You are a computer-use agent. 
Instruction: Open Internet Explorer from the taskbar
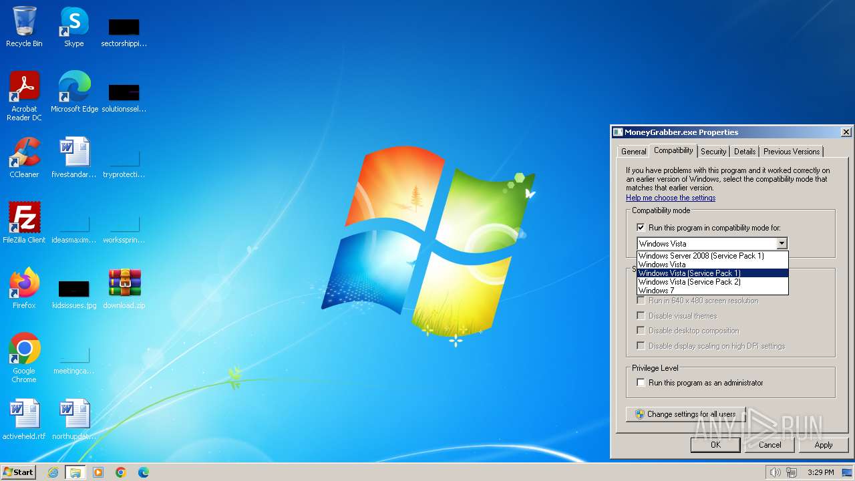53,472
